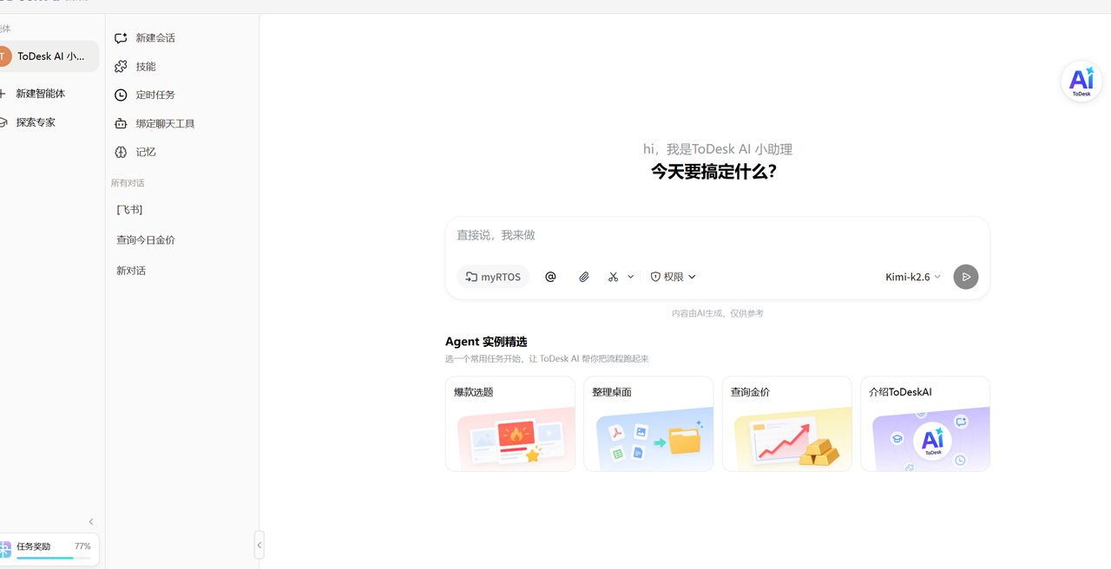Screen dimensions: 1111x569
Task: Click the send arrow button
Action: point(966,277)
